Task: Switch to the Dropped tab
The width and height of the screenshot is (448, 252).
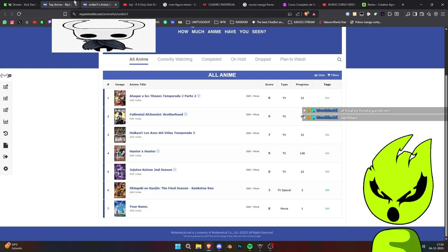Action: tap(263, 59)
